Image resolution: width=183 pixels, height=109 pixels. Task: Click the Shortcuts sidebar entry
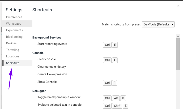17,63
